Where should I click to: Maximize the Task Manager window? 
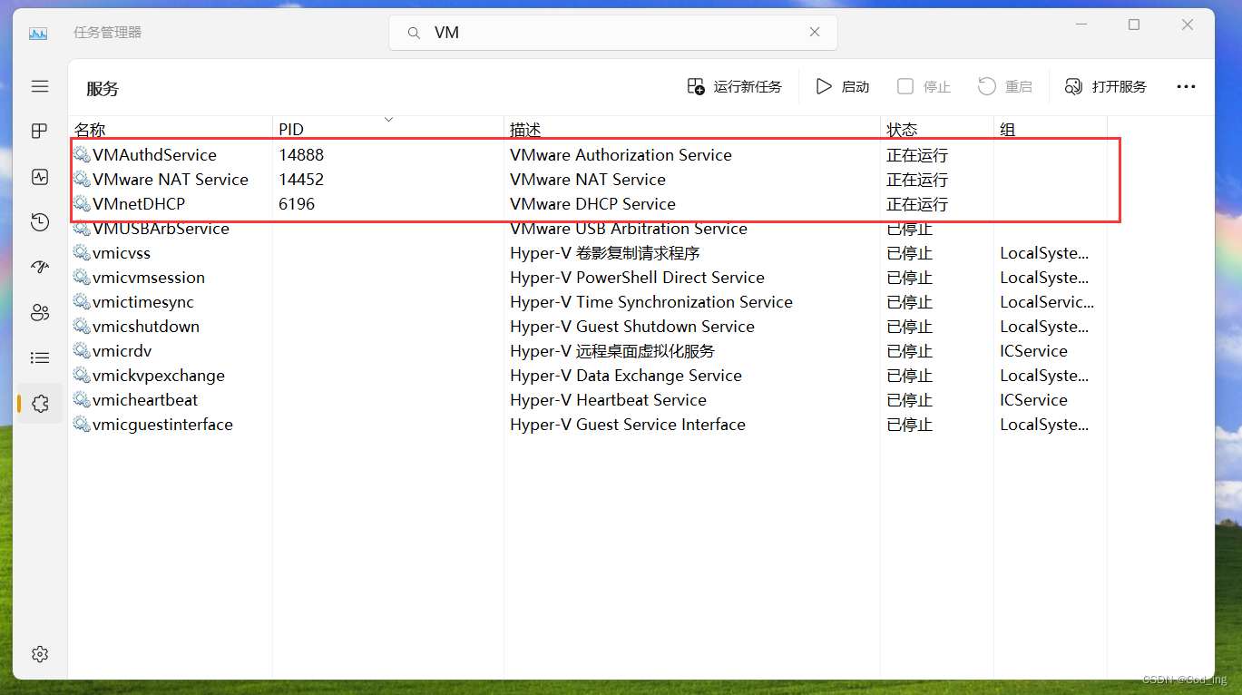[x=1134, y=25]
